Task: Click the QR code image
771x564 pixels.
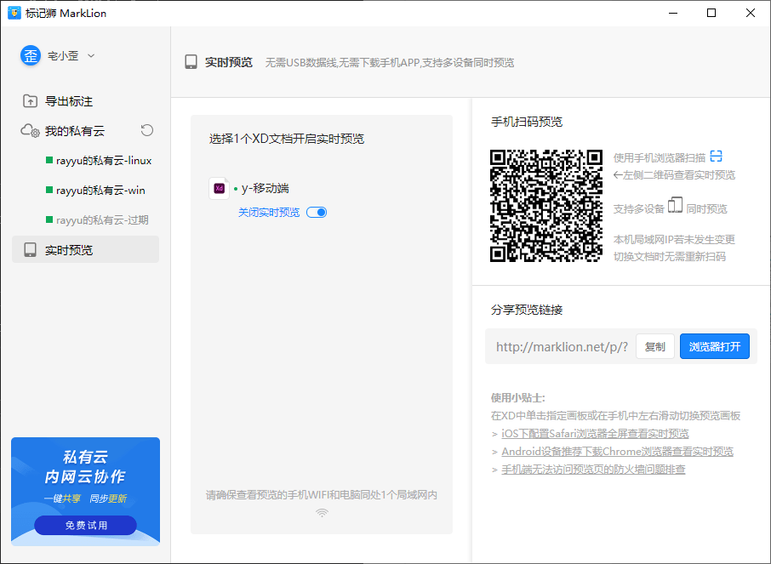Action: pos(546,206)
